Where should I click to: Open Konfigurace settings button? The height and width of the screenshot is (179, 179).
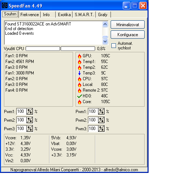127,35
